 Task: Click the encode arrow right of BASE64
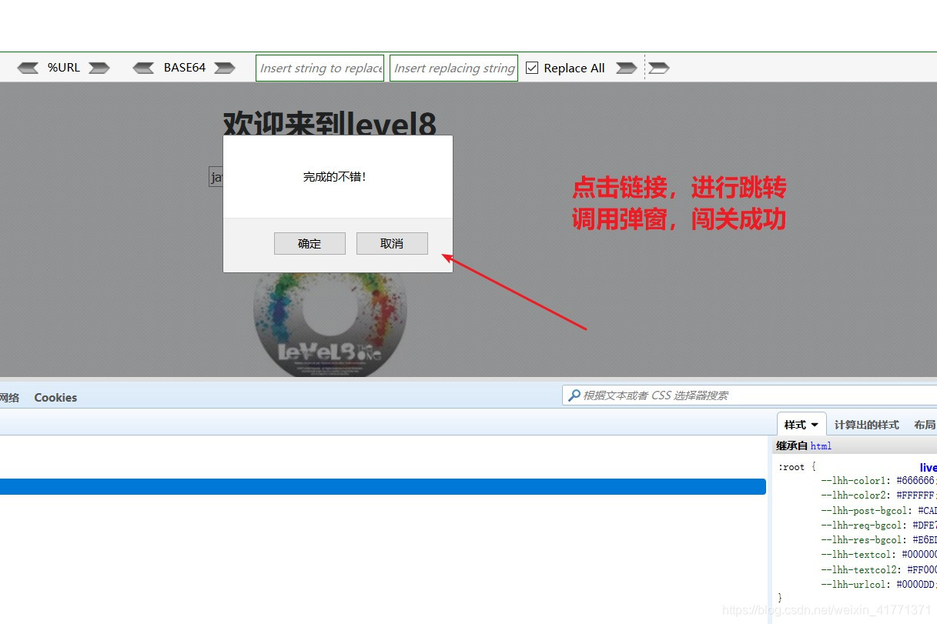click(x=225, y=68)
